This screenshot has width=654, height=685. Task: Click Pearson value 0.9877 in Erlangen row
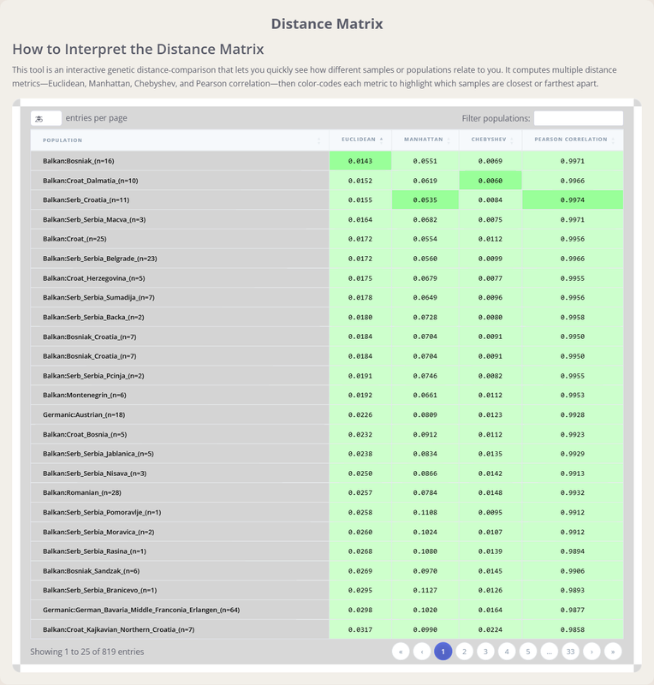pos(573,610)
